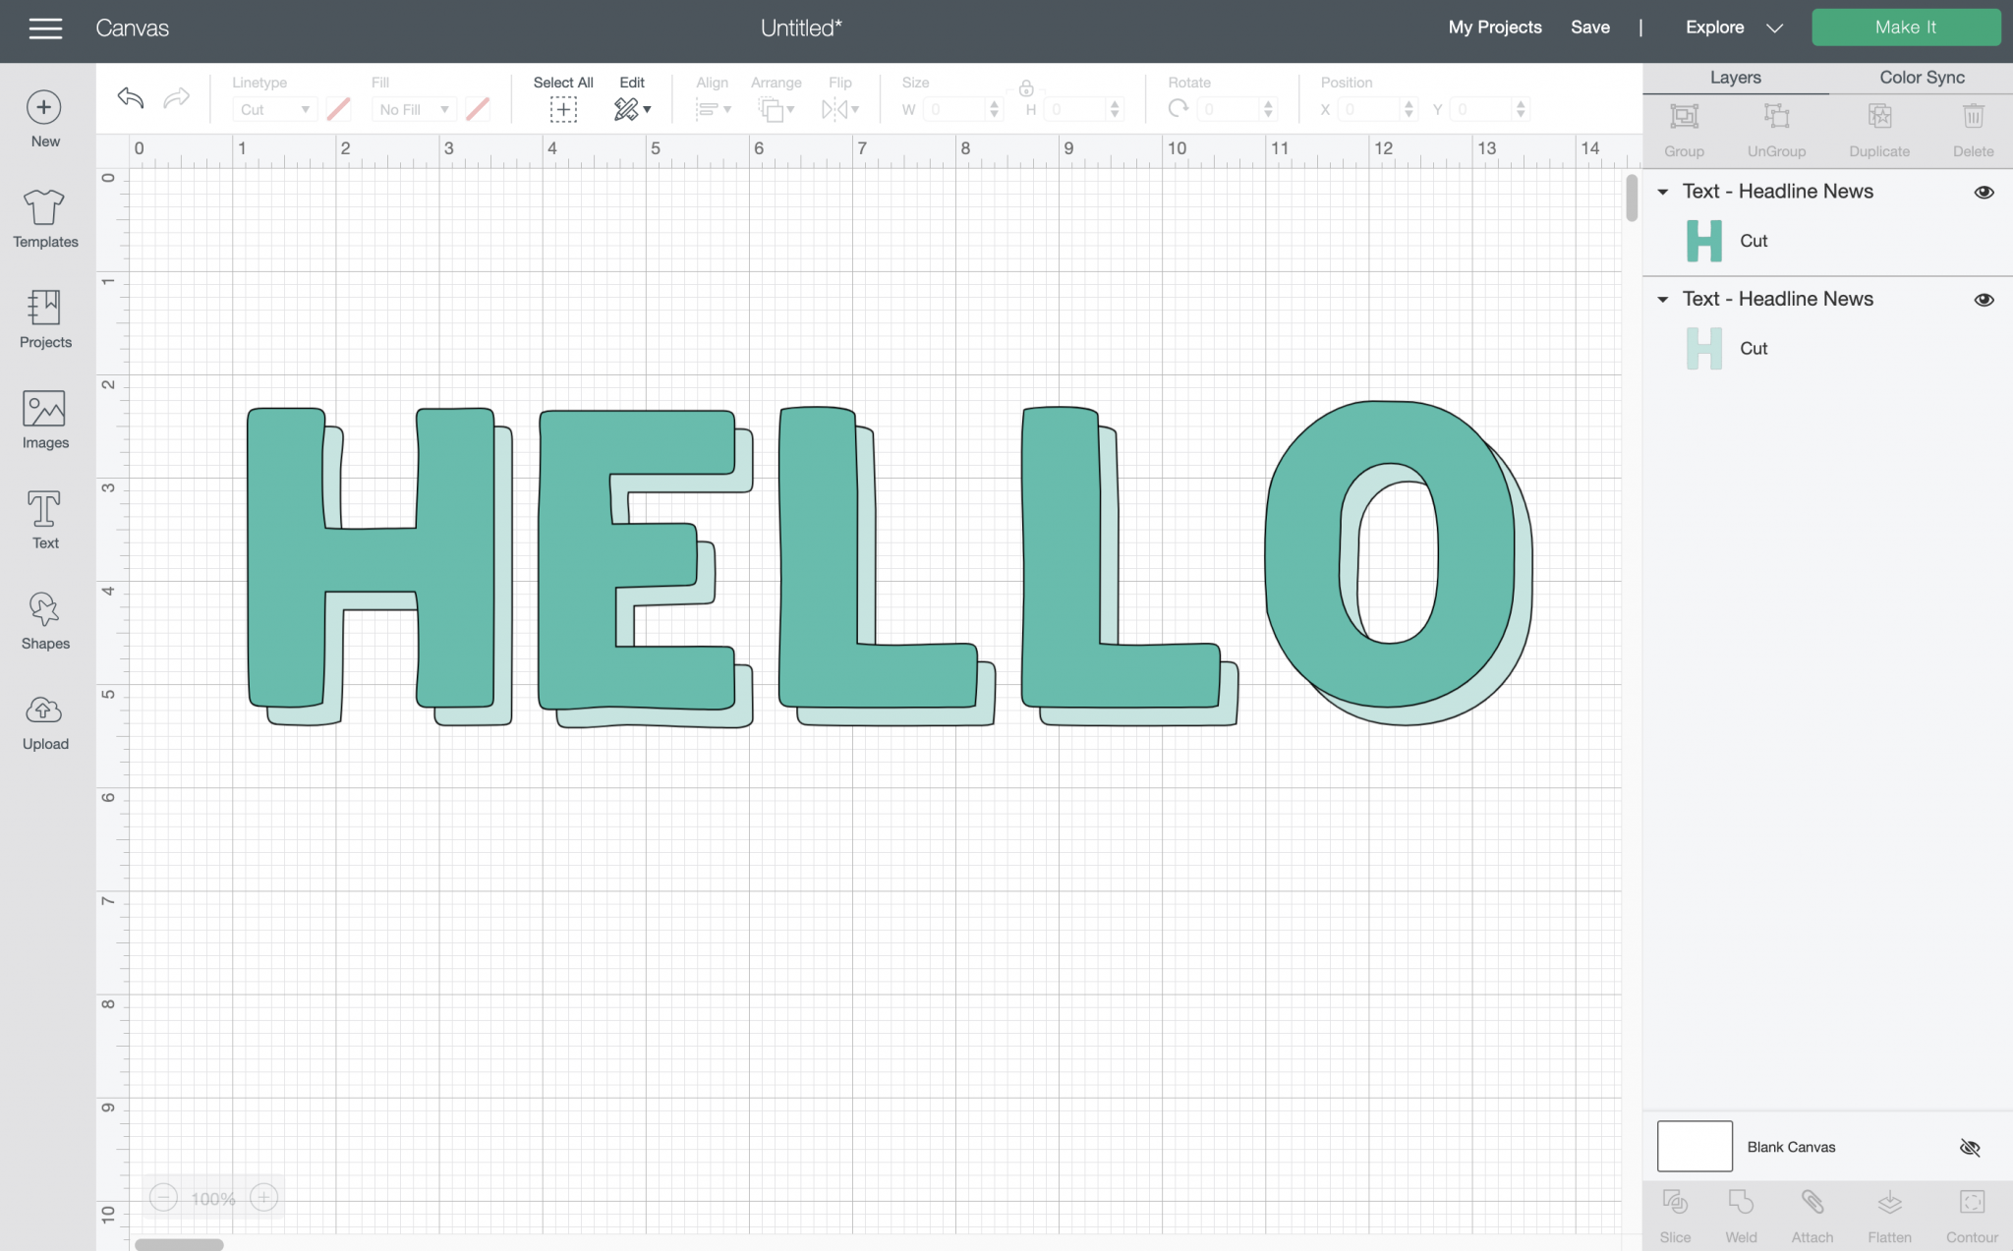
Task: Click the Y position field
Action: pyautogui.click(x=1482, y=109)
